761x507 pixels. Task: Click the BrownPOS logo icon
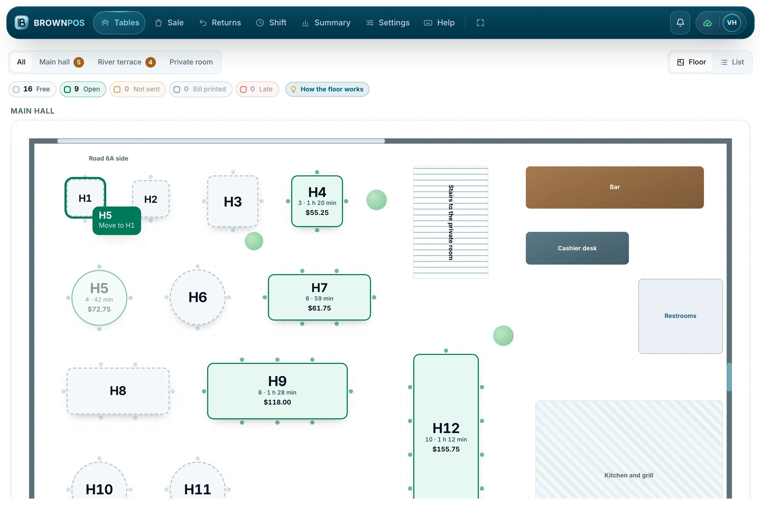tap(22, 23)
